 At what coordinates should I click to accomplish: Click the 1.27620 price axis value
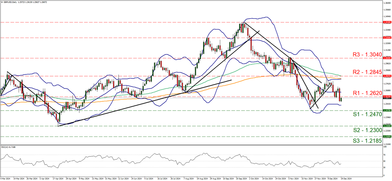(387, 83)
